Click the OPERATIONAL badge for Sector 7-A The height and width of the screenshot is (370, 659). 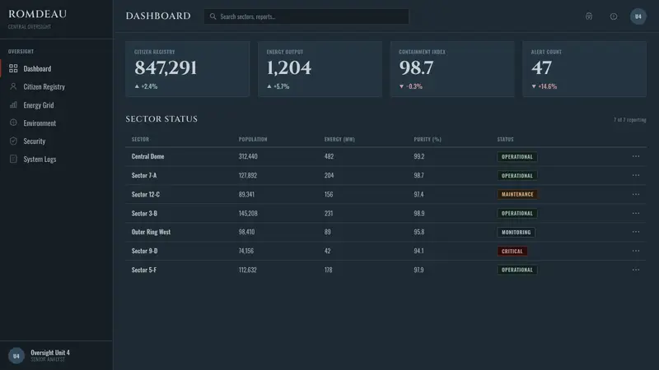tap(517, 176)
